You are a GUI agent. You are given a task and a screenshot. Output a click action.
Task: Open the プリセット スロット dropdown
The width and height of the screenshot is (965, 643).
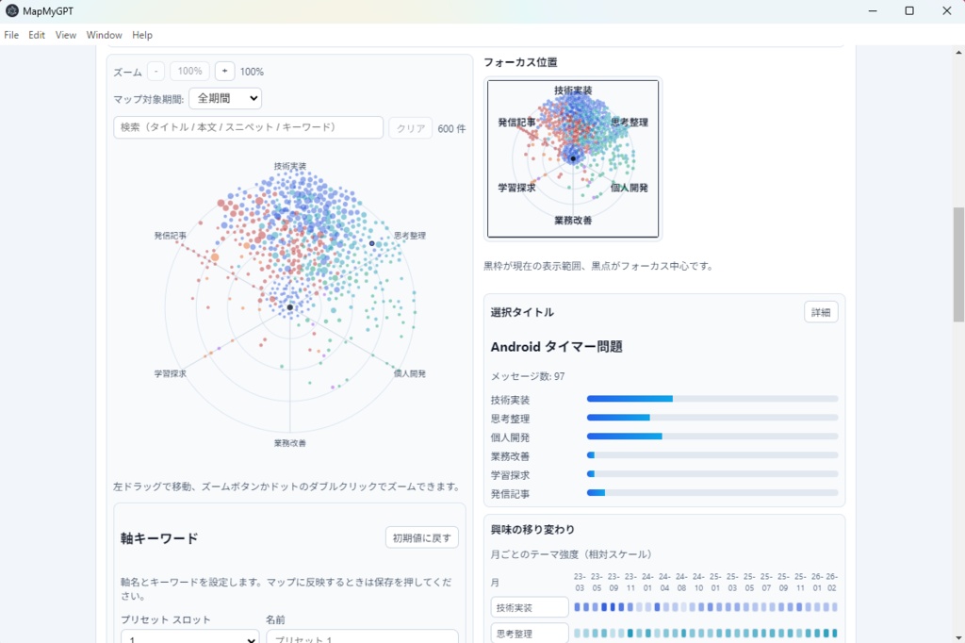[x=188, y=639]
